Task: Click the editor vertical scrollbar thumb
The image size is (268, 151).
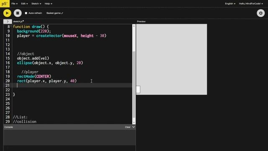Action: pyautogui.click(x=134, y=84)
